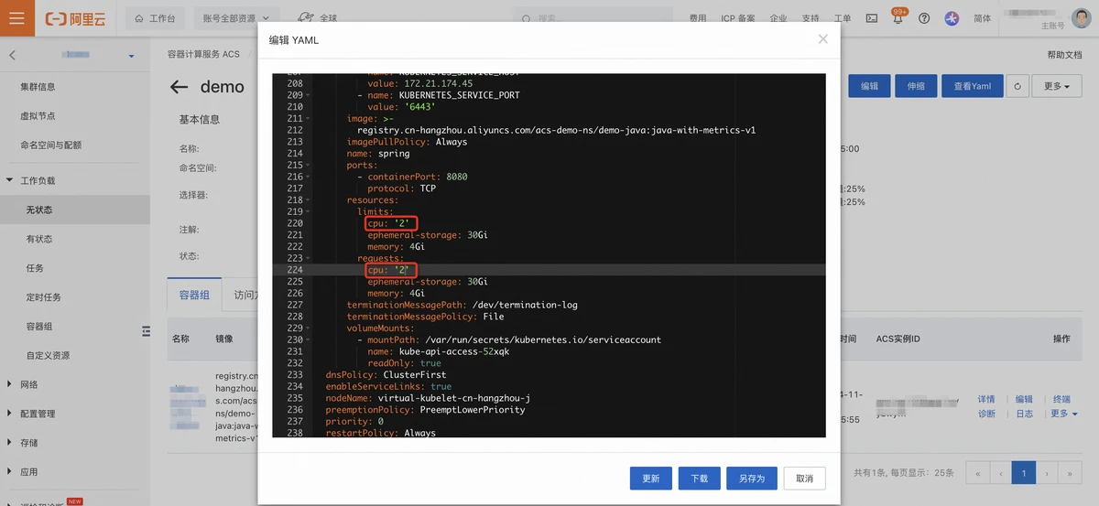
Task: Close the edit YAML dialog
Action: (x=822, y=39)
